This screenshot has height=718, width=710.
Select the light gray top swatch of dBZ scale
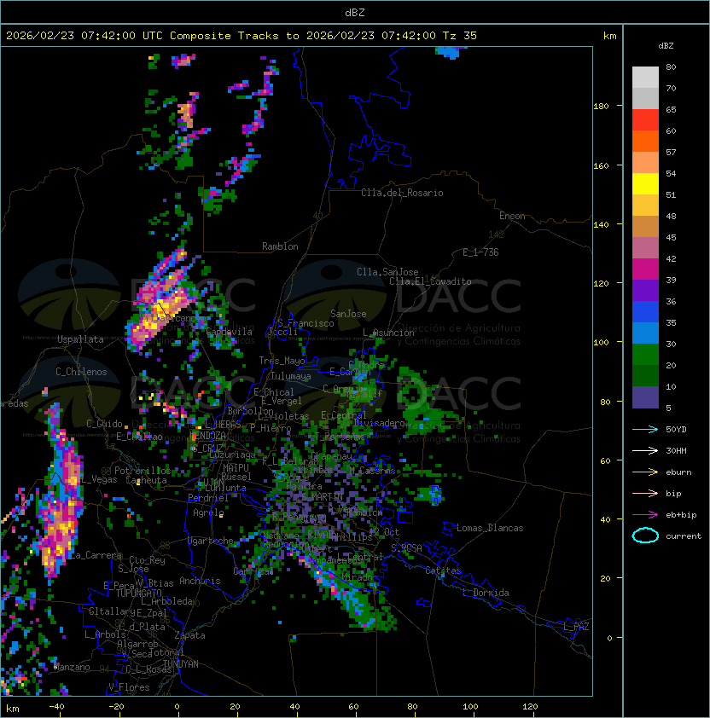(645, 78)
